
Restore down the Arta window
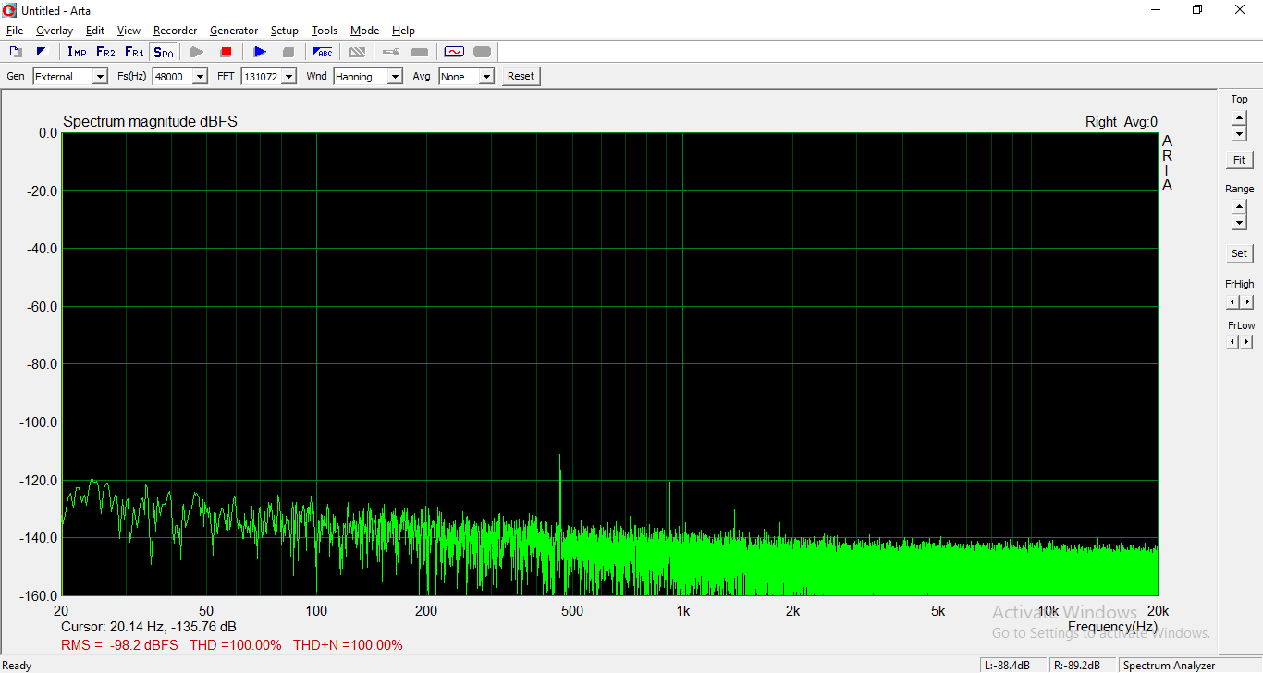pos(1197,10)
